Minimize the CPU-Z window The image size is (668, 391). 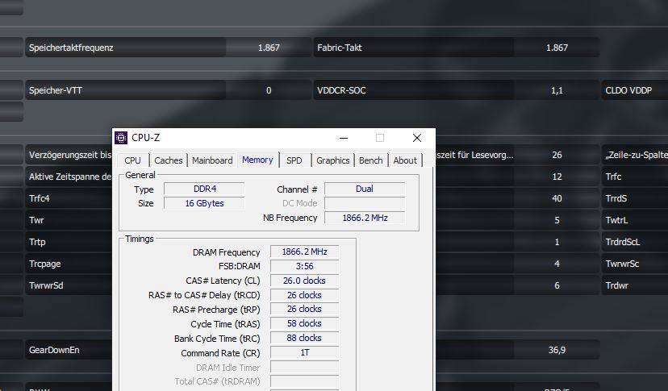344,138
